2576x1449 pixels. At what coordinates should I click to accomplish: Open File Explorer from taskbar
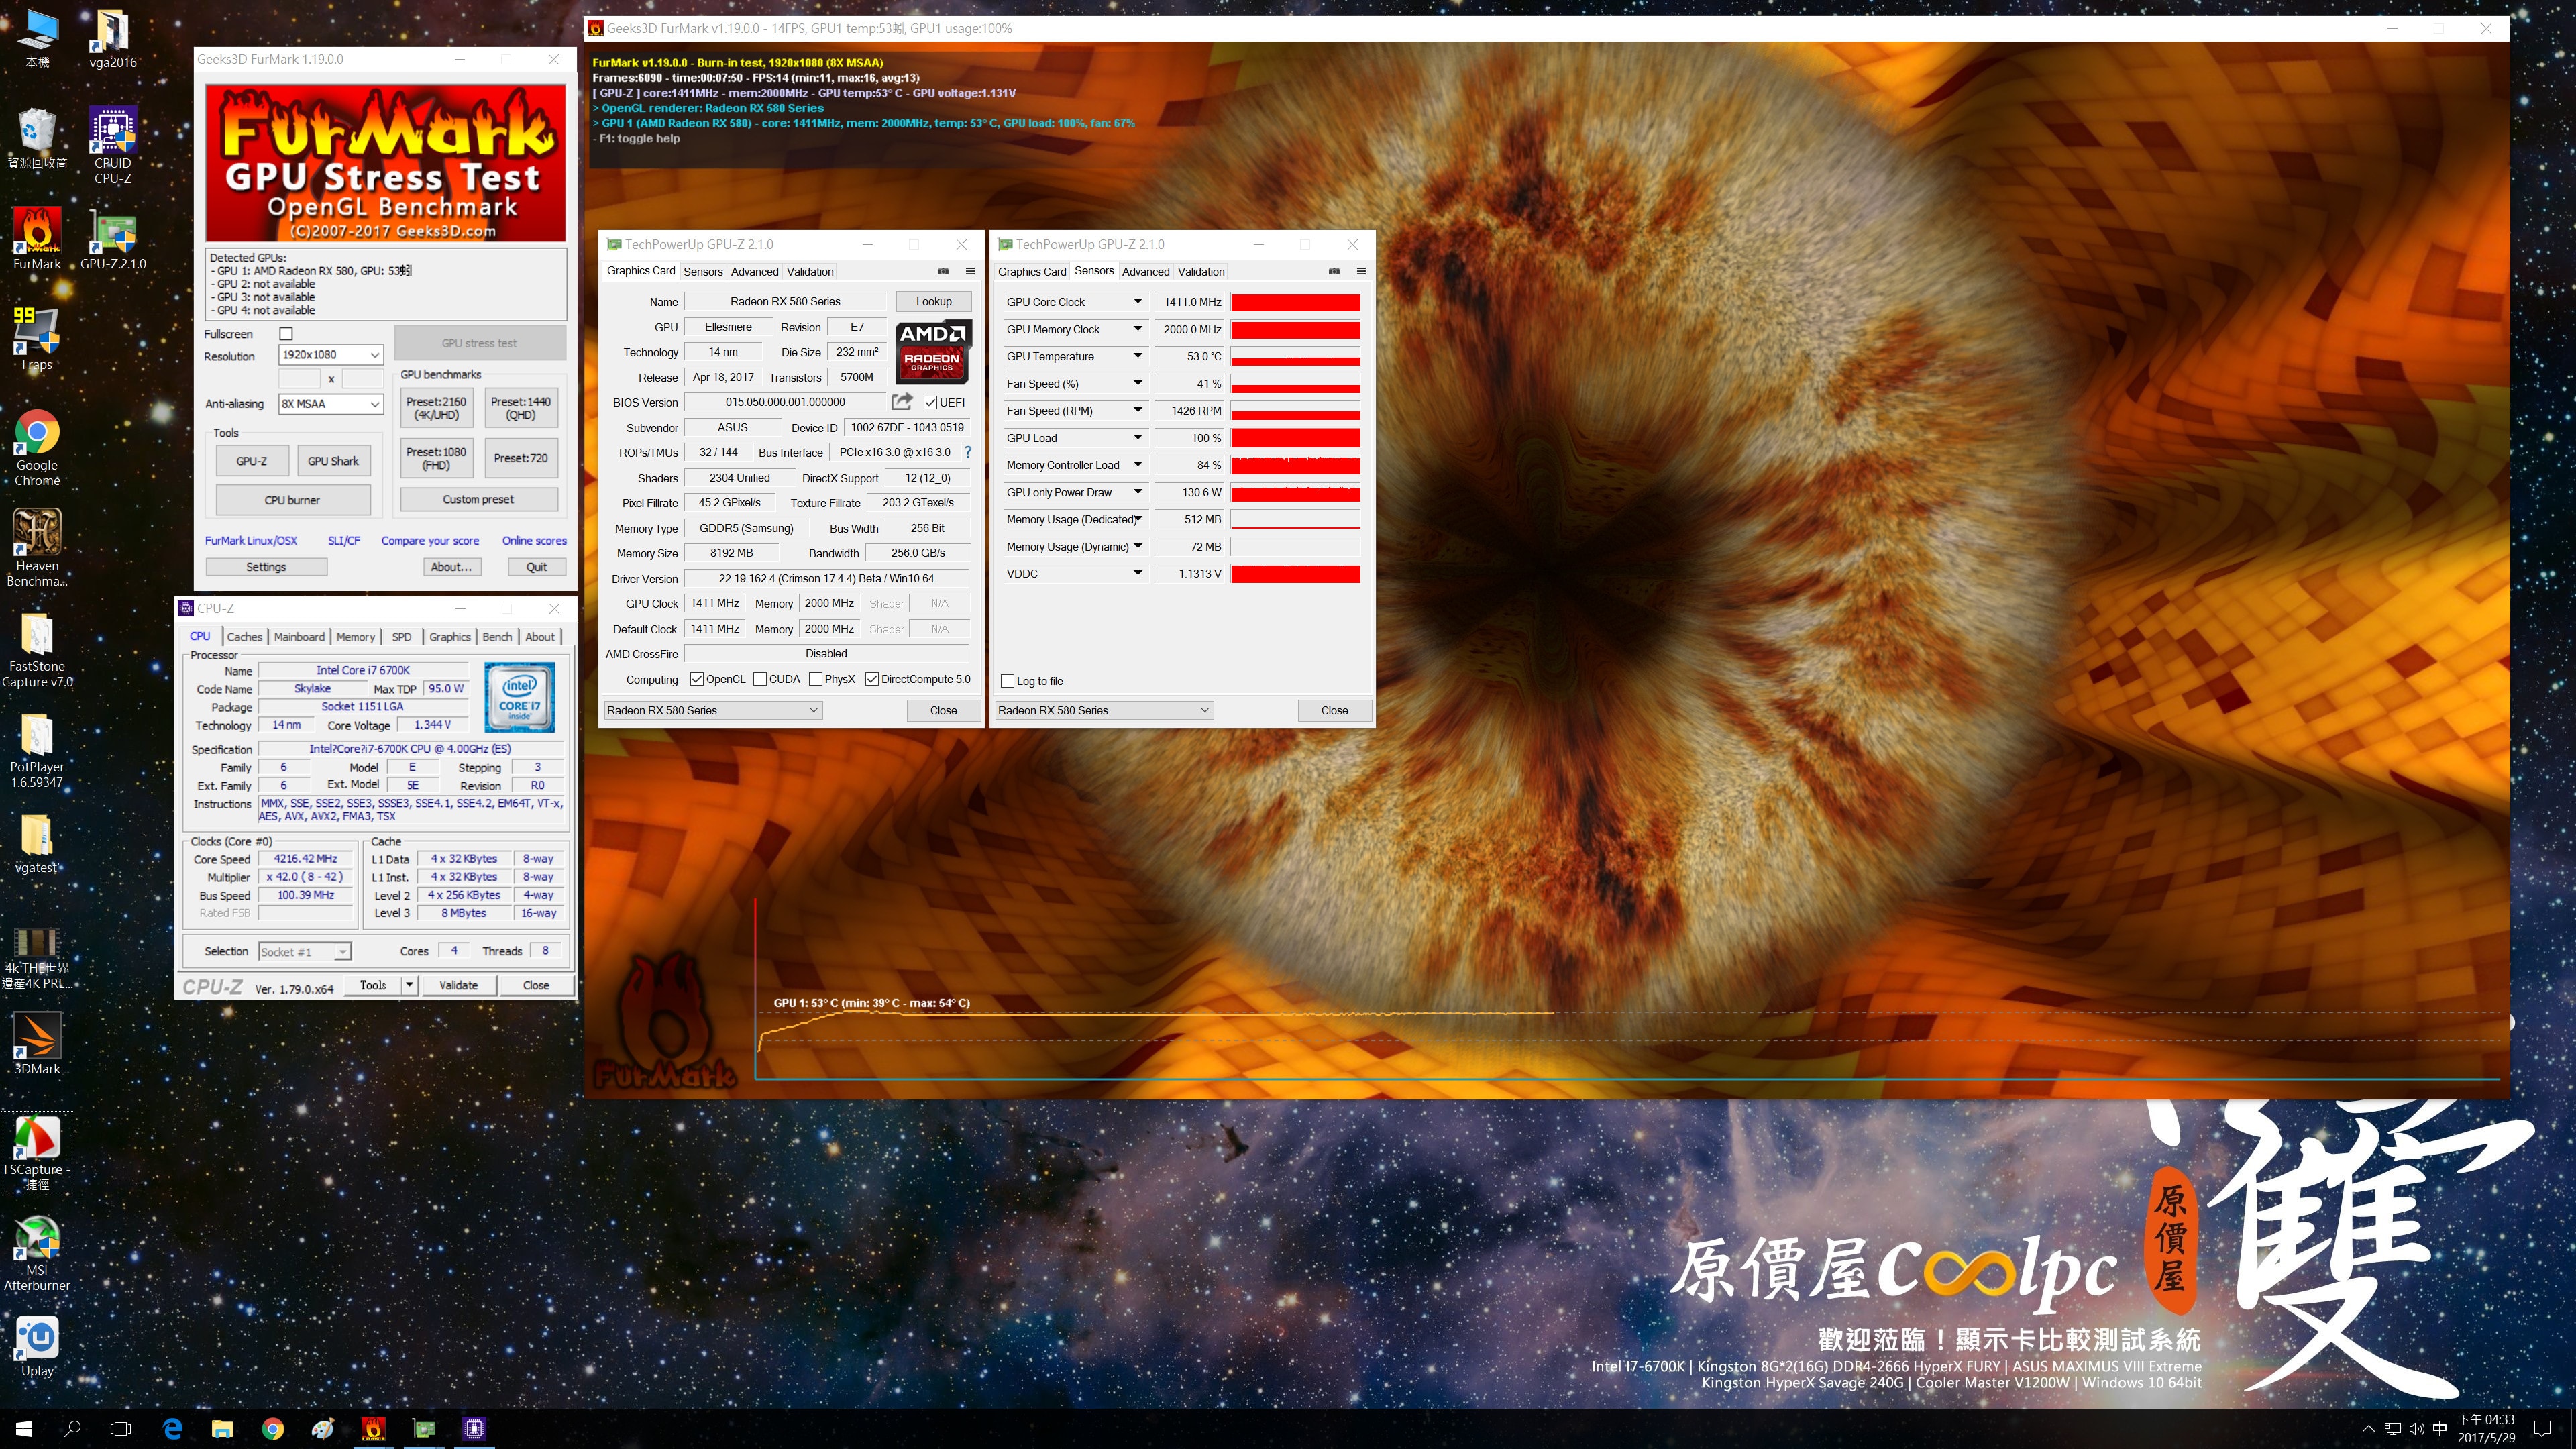coord(222,1429)
